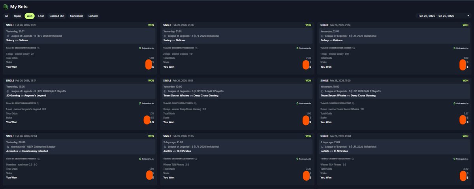Copy ticket ID of the 11:00 bet

point(352,104)
